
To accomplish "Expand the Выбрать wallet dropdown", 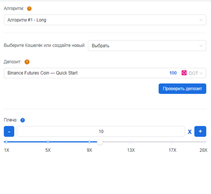I will (x=147, y=46).
